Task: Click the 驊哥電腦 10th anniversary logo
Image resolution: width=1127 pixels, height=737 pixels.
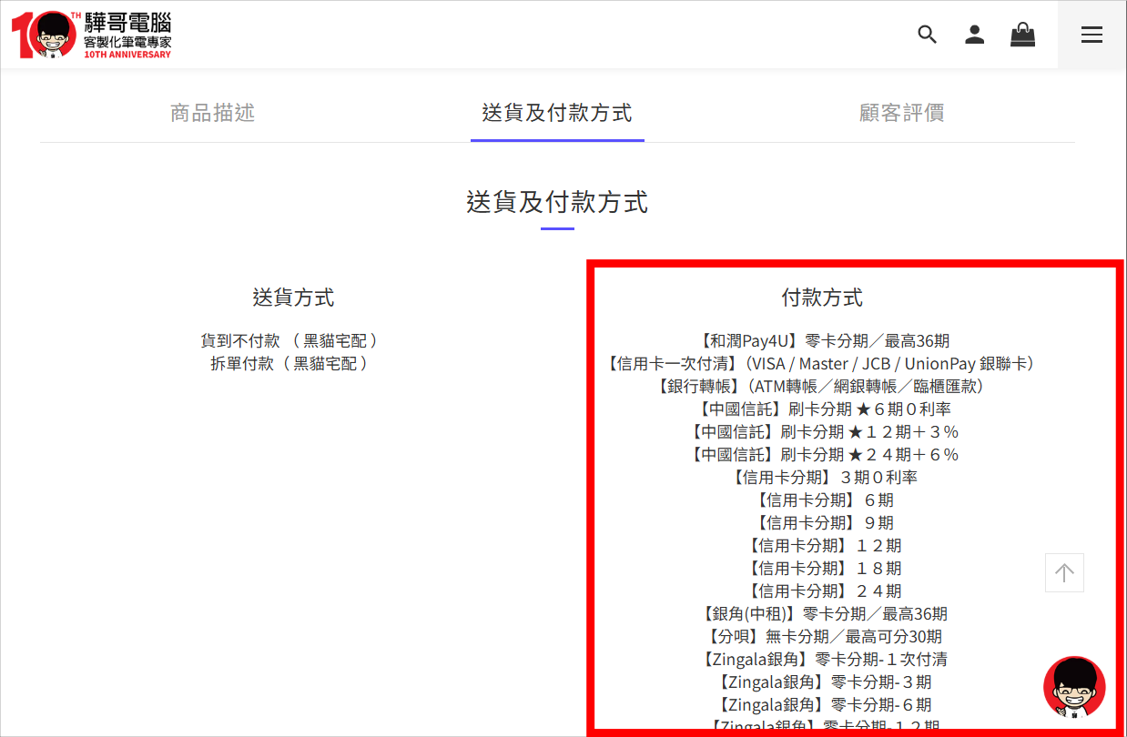Action: click(x=91, y=35)
